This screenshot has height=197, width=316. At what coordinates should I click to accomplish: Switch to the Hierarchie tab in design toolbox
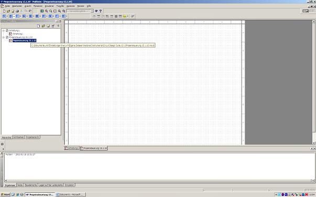tap(6, 137)
